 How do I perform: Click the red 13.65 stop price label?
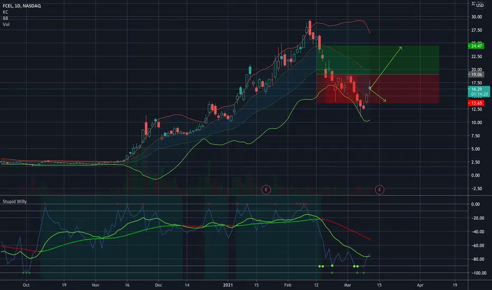pos(476,103)
